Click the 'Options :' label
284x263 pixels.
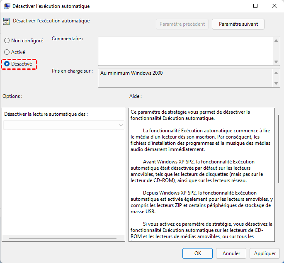pos(12,96)
